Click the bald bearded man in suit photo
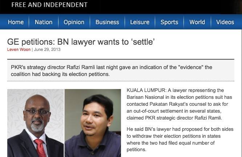Screen dimensions: 242x157 pyautogui.click(x=36, y=123)
